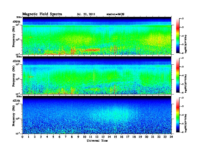
Task: Click the 10⁰ frequency tick of the dD/dt panel
Action: pyautogui.click(x=18, y=79)
